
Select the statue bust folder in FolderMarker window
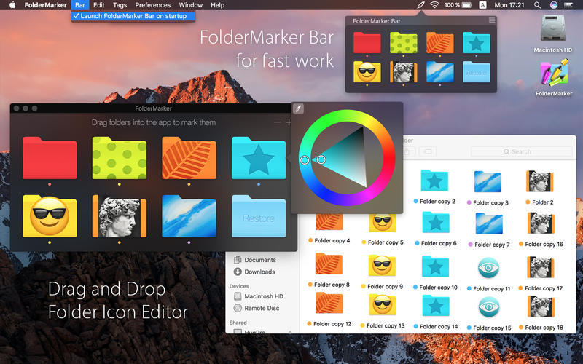(120, 216)
